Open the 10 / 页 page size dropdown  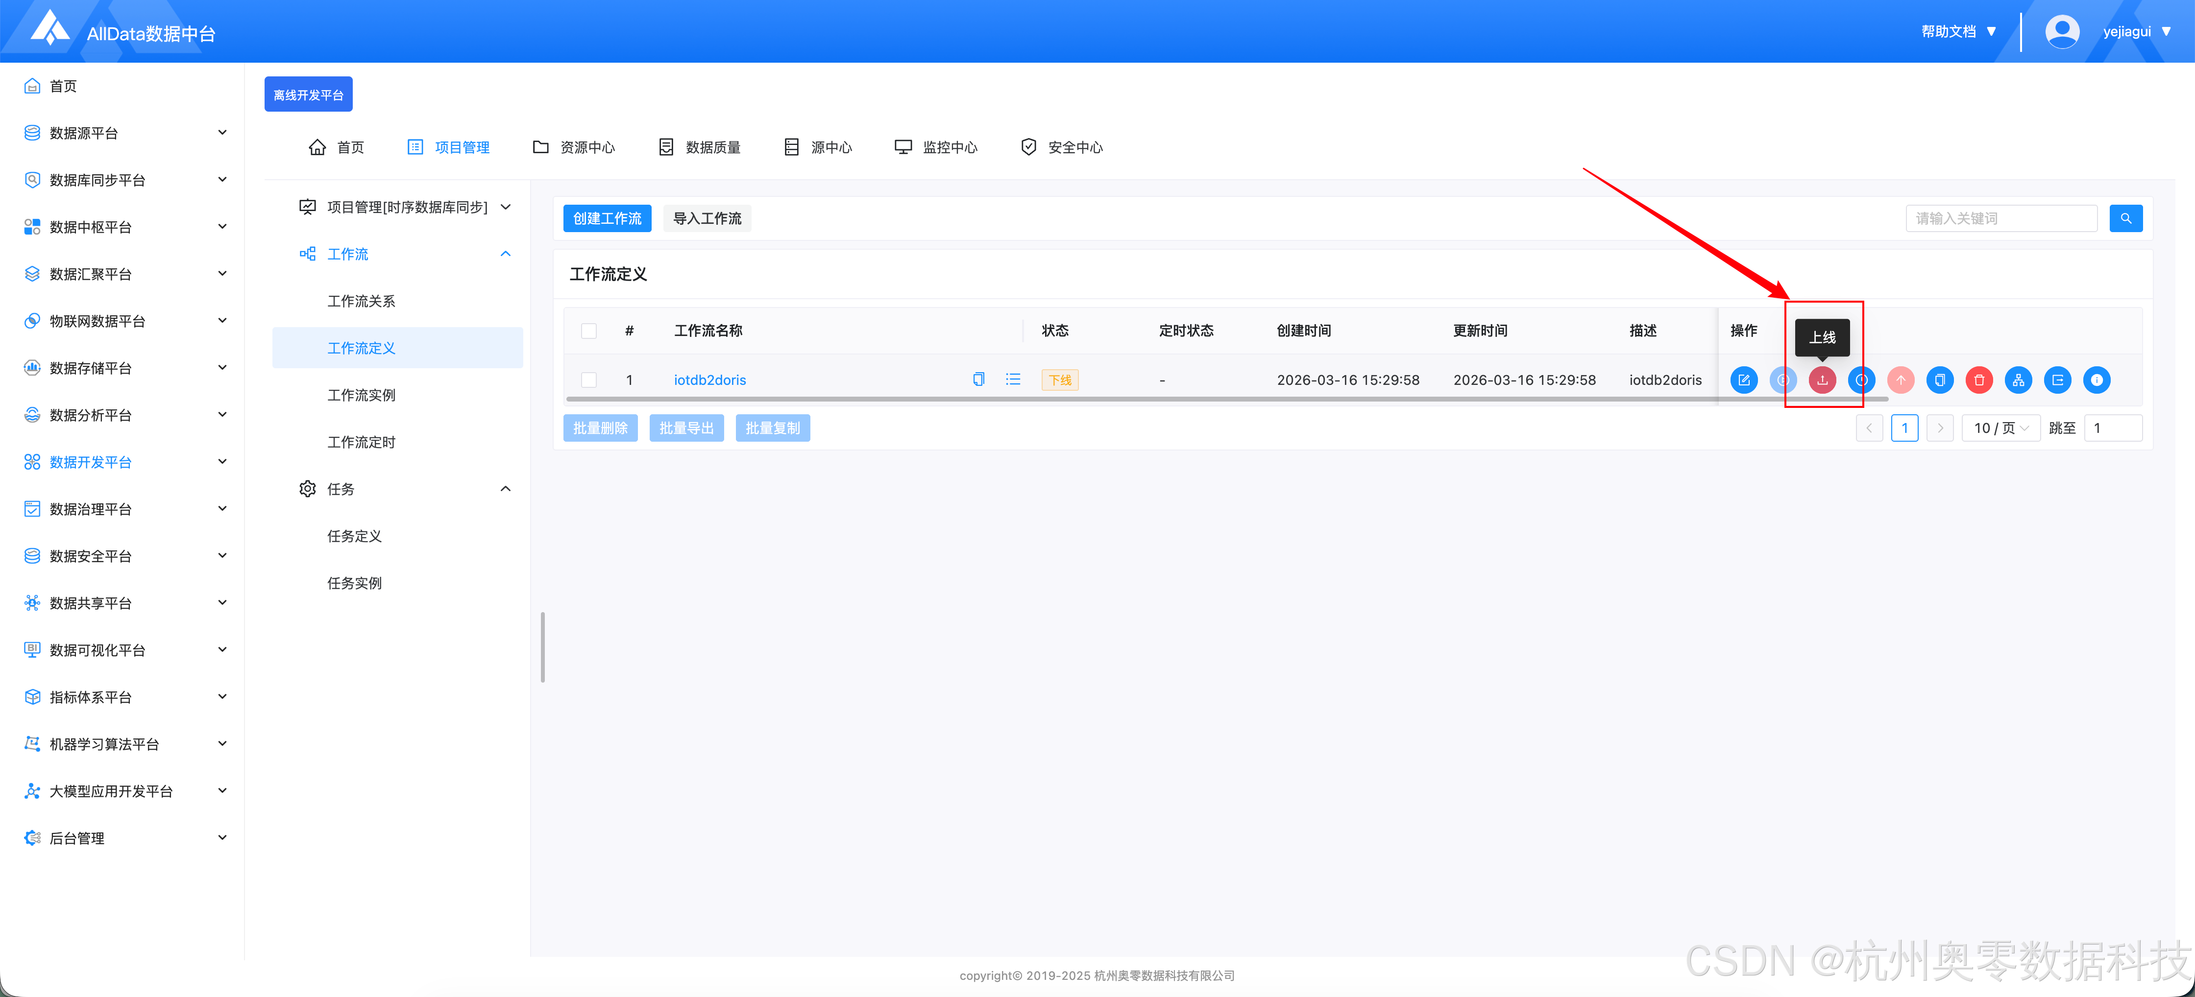pyautogui.click(x=2000, y=428)
